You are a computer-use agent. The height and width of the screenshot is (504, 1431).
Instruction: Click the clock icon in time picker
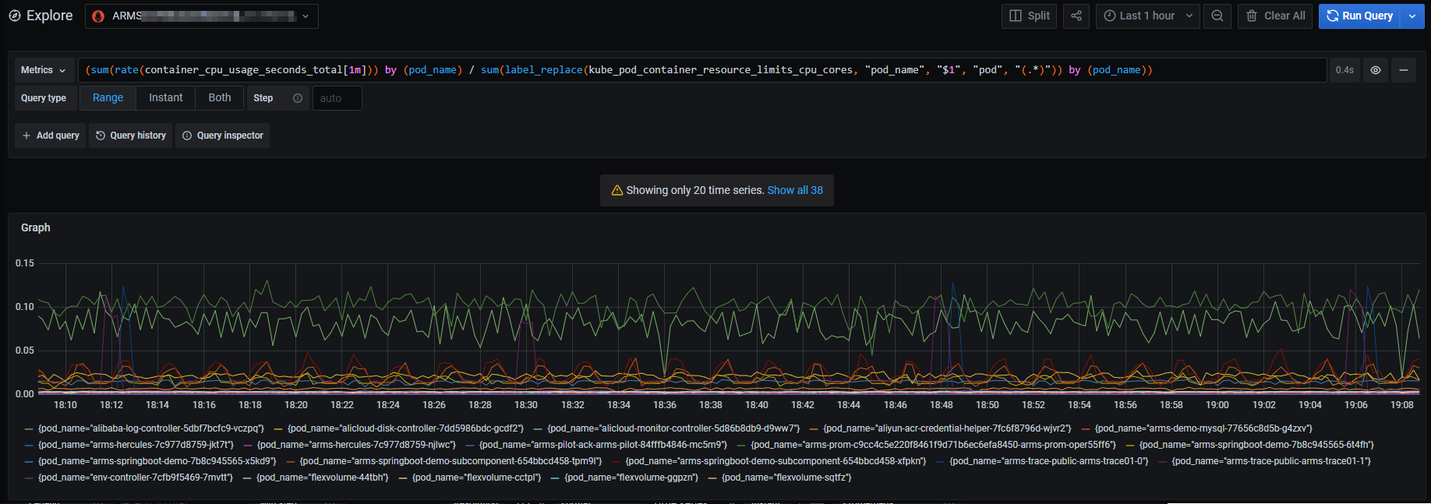pyautogui.click(x=1110, y=16)
